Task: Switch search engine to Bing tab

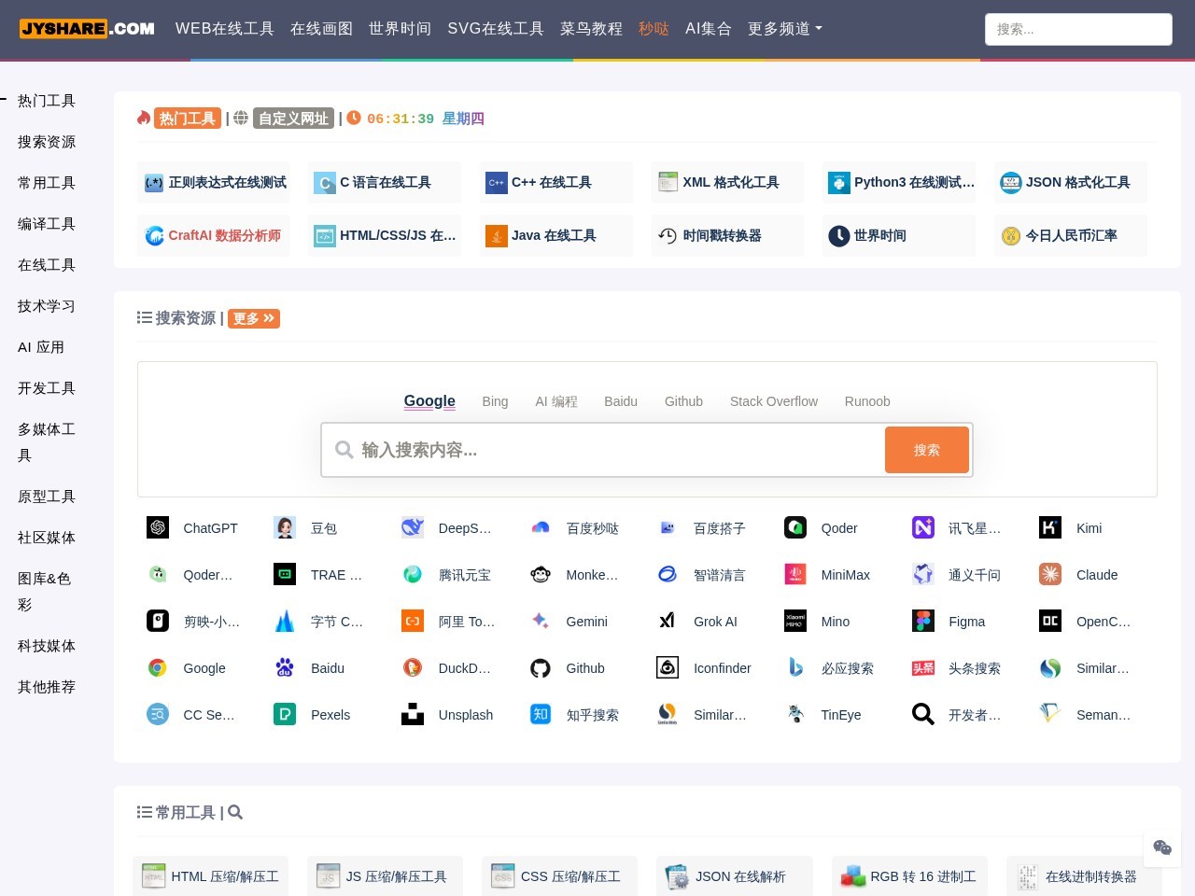Action: (495, 401)
